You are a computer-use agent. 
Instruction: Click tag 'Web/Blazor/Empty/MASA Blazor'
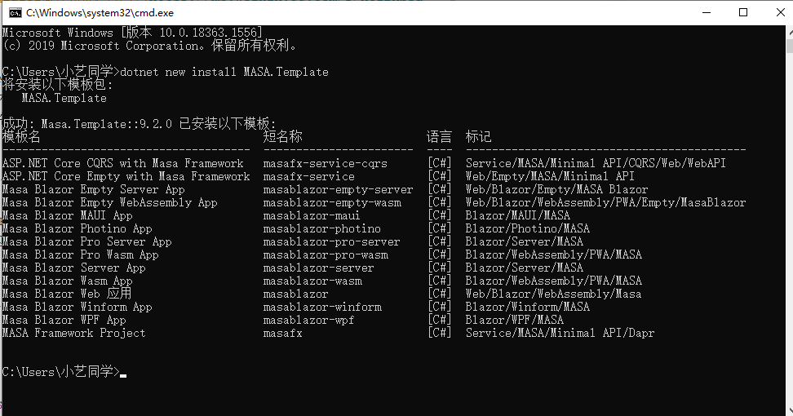tap(557, 189)
